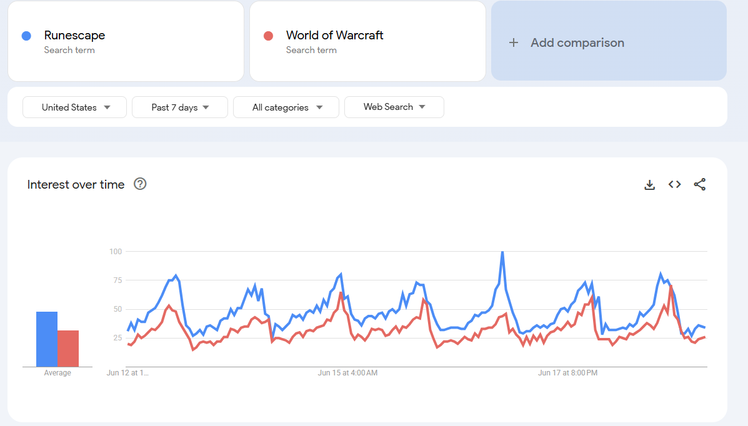This screenshot has width=748, height=426.
Task: Edit the World of Warcraft term card
Action: coord(367,41)
